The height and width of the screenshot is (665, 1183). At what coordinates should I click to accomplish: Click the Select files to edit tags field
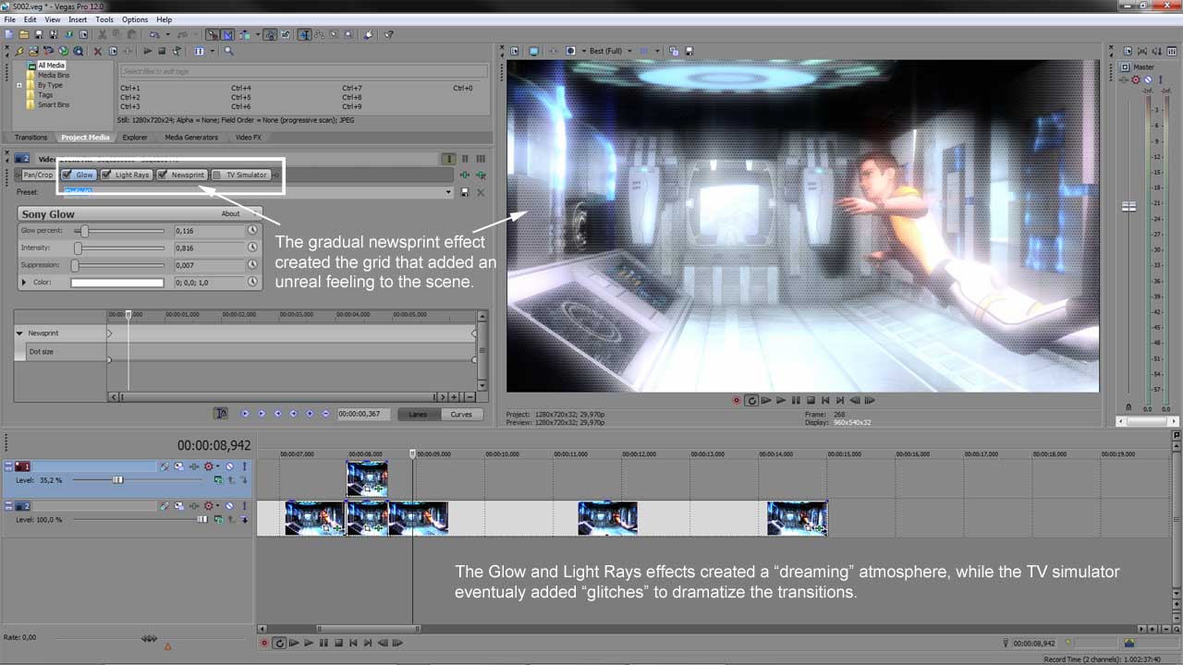coord(304,71)
